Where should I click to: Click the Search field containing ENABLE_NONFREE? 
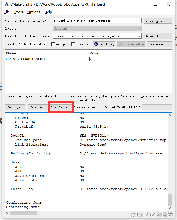click(x=32, y=44)
